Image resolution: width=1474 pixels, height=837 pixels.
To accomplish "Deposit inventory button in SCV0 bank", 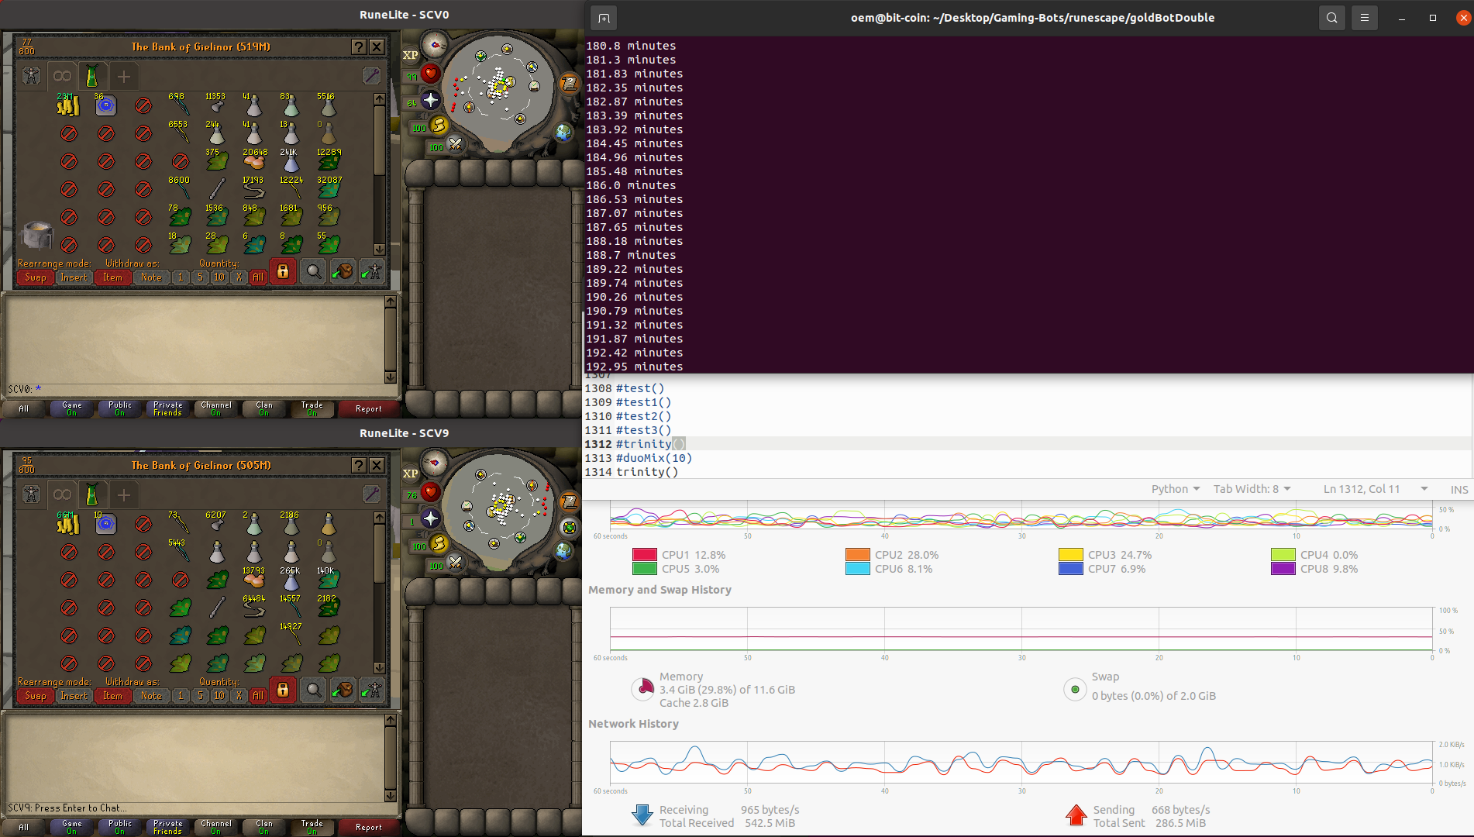I will click(x=343, y=271).
